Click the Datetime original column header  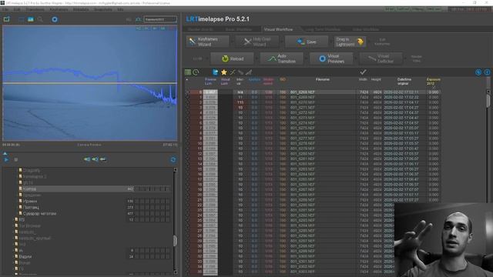404,82
